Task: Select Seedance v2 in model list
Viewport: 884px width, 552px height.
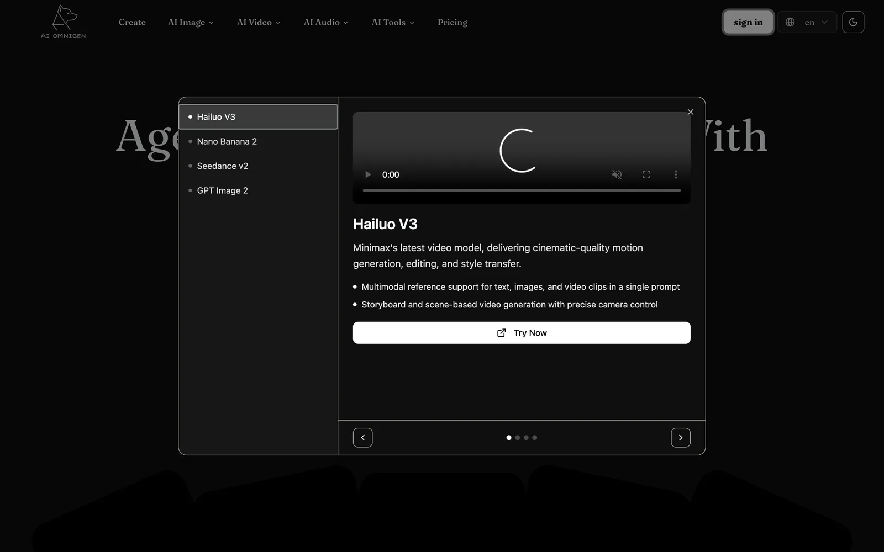Action: point(258,166)
